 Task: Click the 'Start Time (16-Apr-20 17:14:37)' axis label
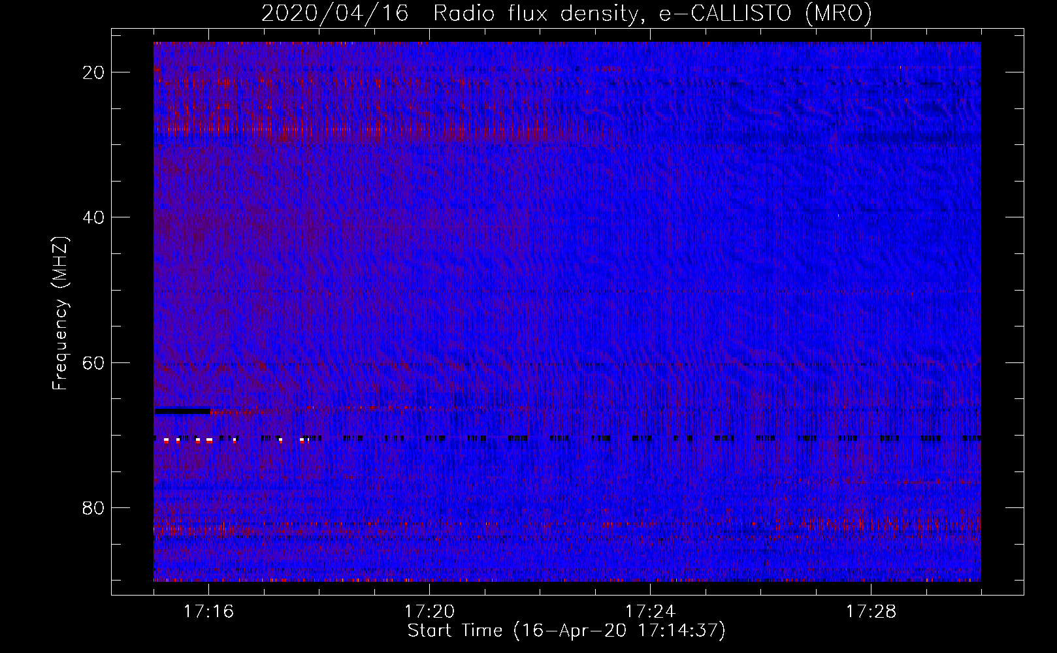(x=566, y=631)
